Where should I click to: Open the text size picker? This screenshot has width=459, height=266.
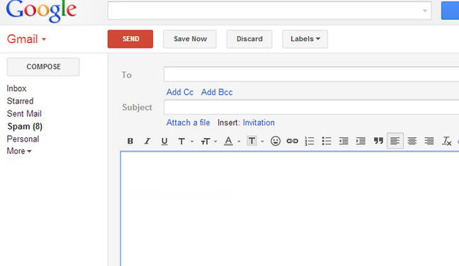209,141
